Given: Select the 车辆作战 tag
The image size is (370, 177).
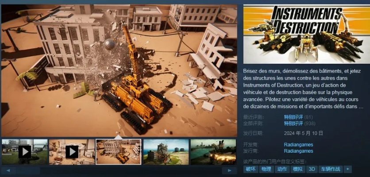Looking at the screenshot, I should pyautogui.click(x=330, y=169).
